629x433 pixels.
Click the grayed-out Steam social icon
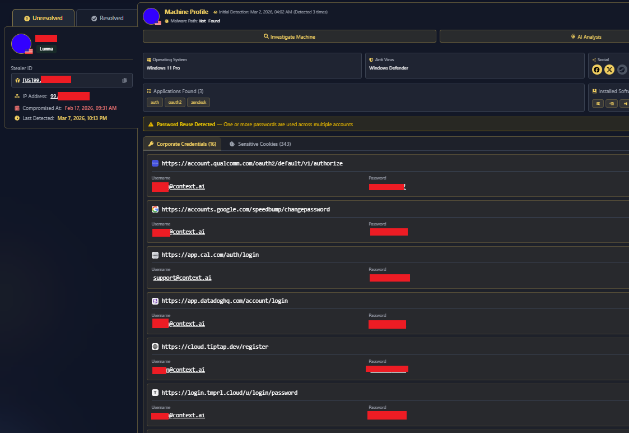(622, 70)
